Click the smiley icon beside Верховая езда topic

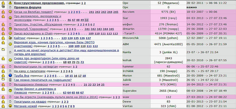click(10, 44)
